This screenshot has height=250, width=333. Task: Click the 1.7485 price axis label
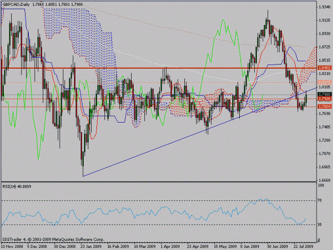[x=325, y=127]
